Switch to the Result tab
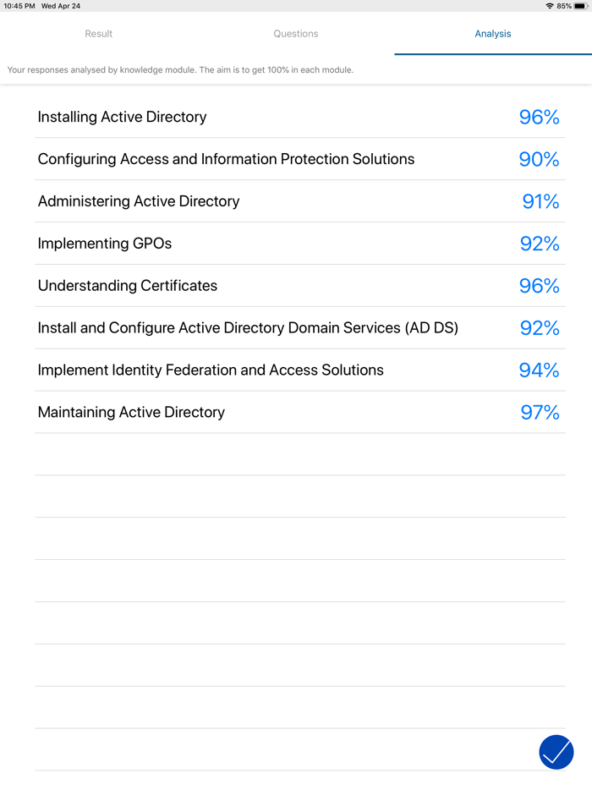Screen dimensions: 592x790 [98, 34]
